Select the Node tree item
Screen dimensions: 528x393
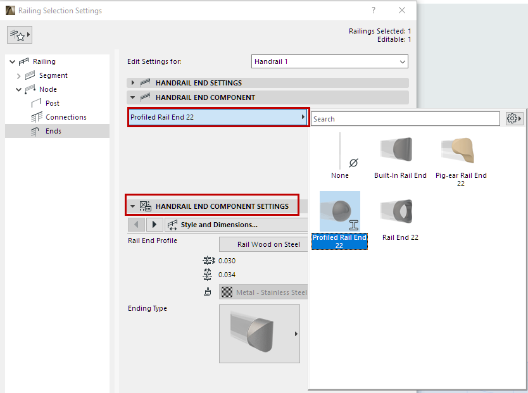click(48, 89)
